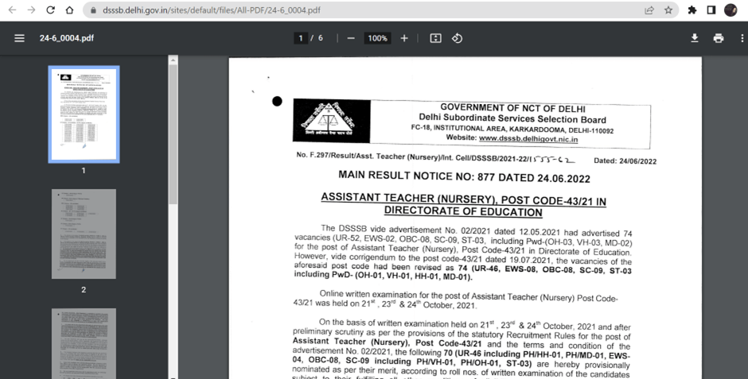Toggle the browser side panel

[x=711, y=10]
